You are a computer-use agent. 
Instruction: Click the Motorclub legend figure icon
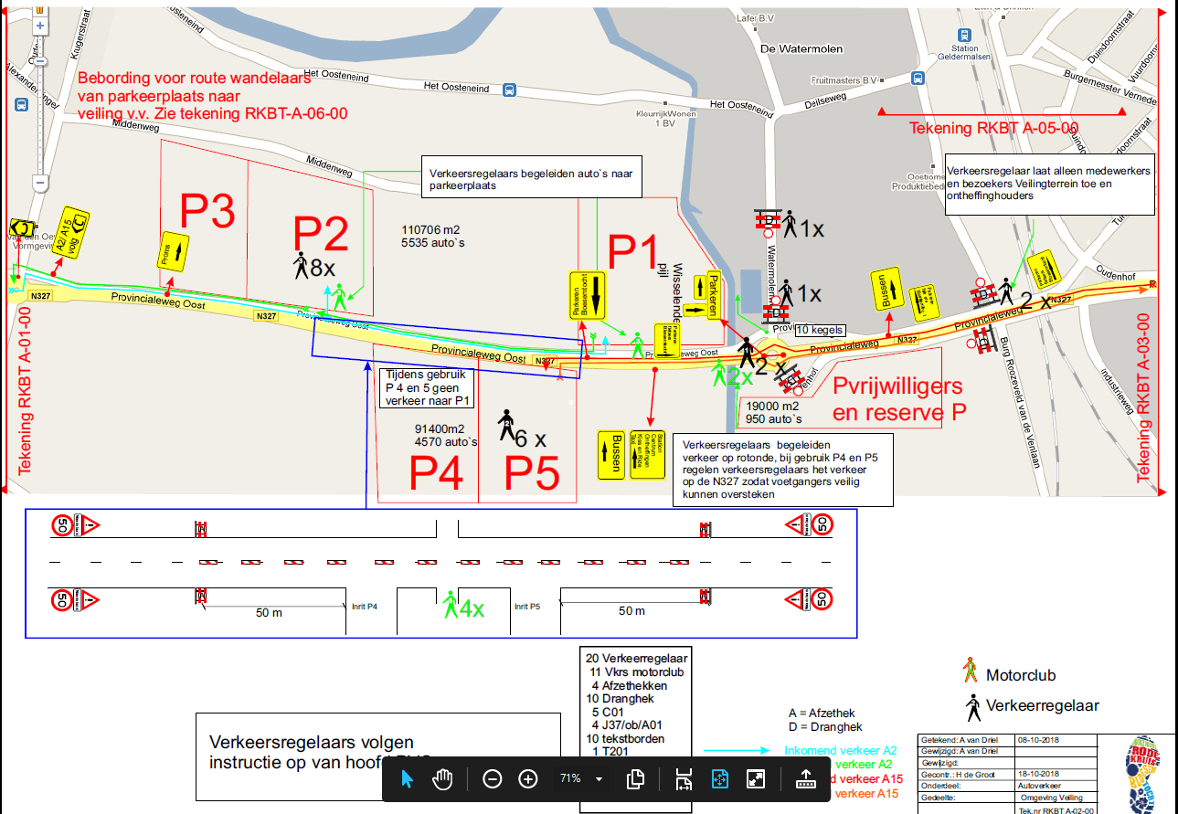[971, 670]
